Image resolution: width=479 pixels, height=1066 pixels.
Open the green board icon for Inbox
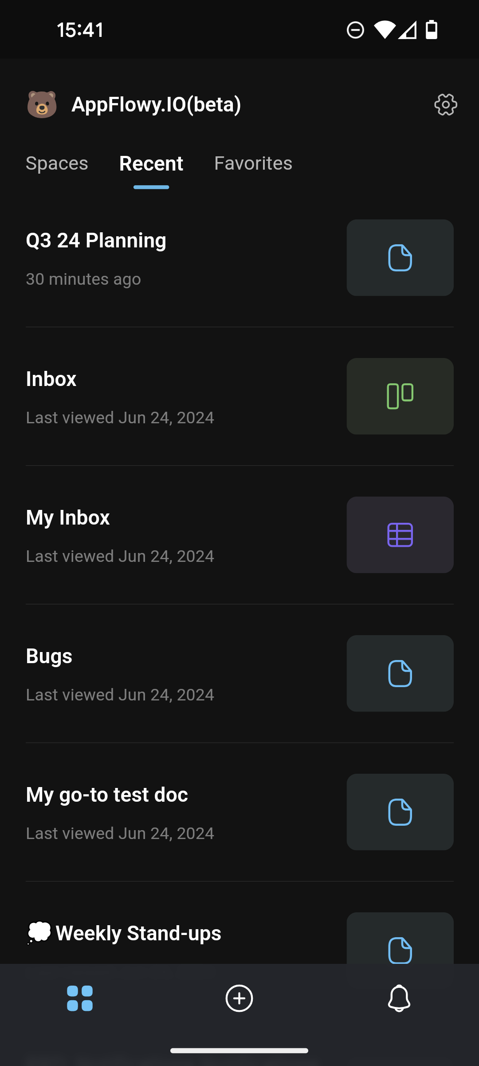tap(400, 396)
